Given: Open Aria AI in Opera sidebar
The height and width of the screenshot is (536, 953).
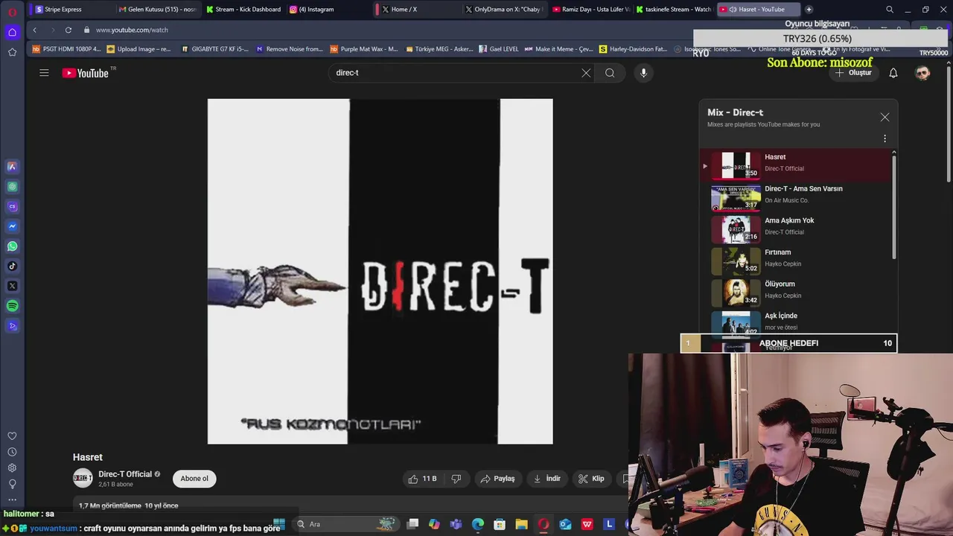Looking at the screenshot, I should 12,167.
